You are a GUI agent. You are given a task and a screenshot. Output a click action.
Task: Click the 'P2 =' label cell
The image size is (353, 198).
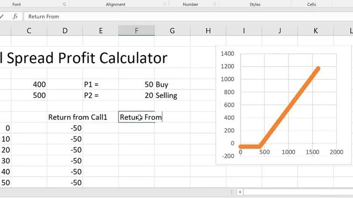[x=100, y=95]
